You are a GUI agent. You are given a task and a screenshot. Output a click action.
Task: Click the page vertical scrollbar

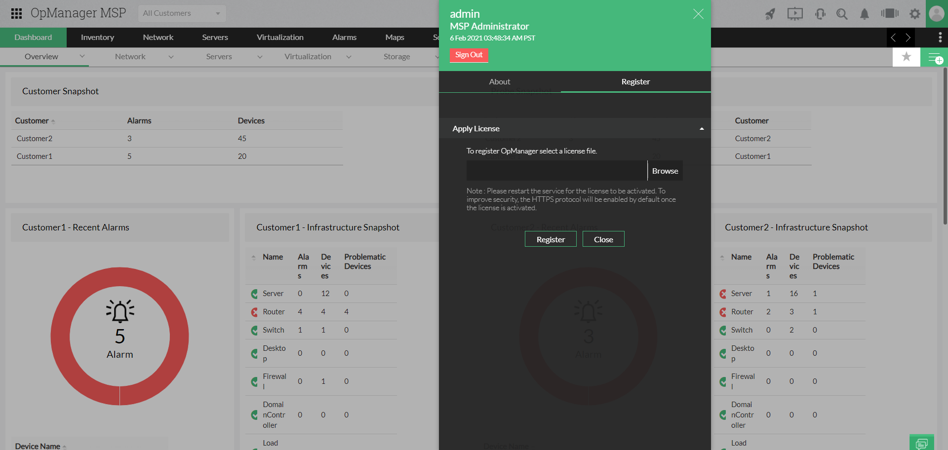click(x=945, y=146)
